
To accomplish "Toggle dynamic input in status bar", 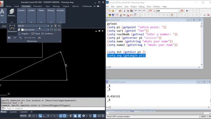I will pos(40,116).
